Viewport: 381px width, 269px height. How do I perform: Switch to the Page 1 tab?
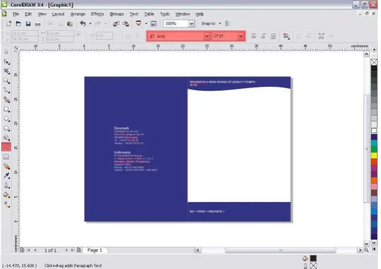point(95,250)
